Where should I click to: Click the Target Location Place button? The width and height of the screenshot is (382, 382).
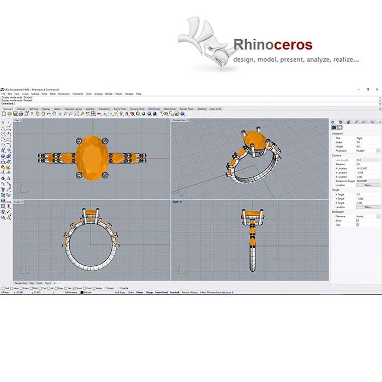click(368, 207)
